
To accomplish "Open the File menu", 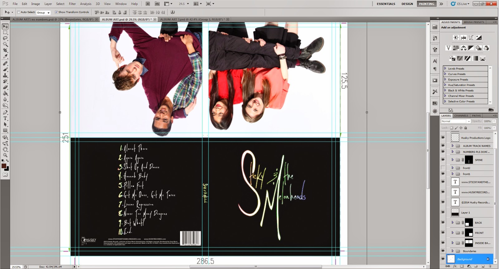I will (15, 4).
